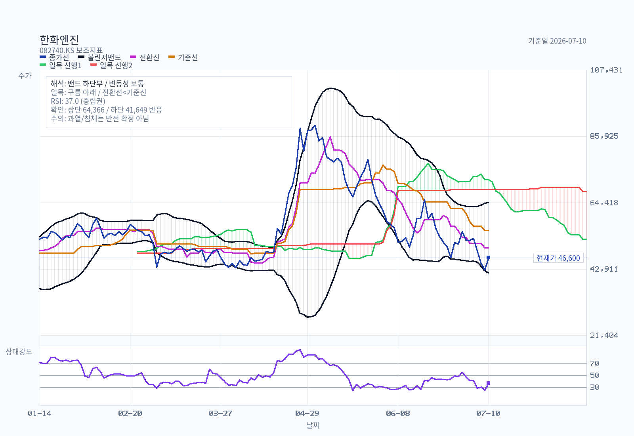Screen dimensions: 634x436
Task: Click the 기준일 2026-07-10 date label
Action: pyautogui.click(x=557, y=41)
